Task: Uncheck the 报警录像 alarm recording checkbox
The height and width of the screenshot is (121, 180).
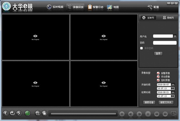Action: [158, 73]
